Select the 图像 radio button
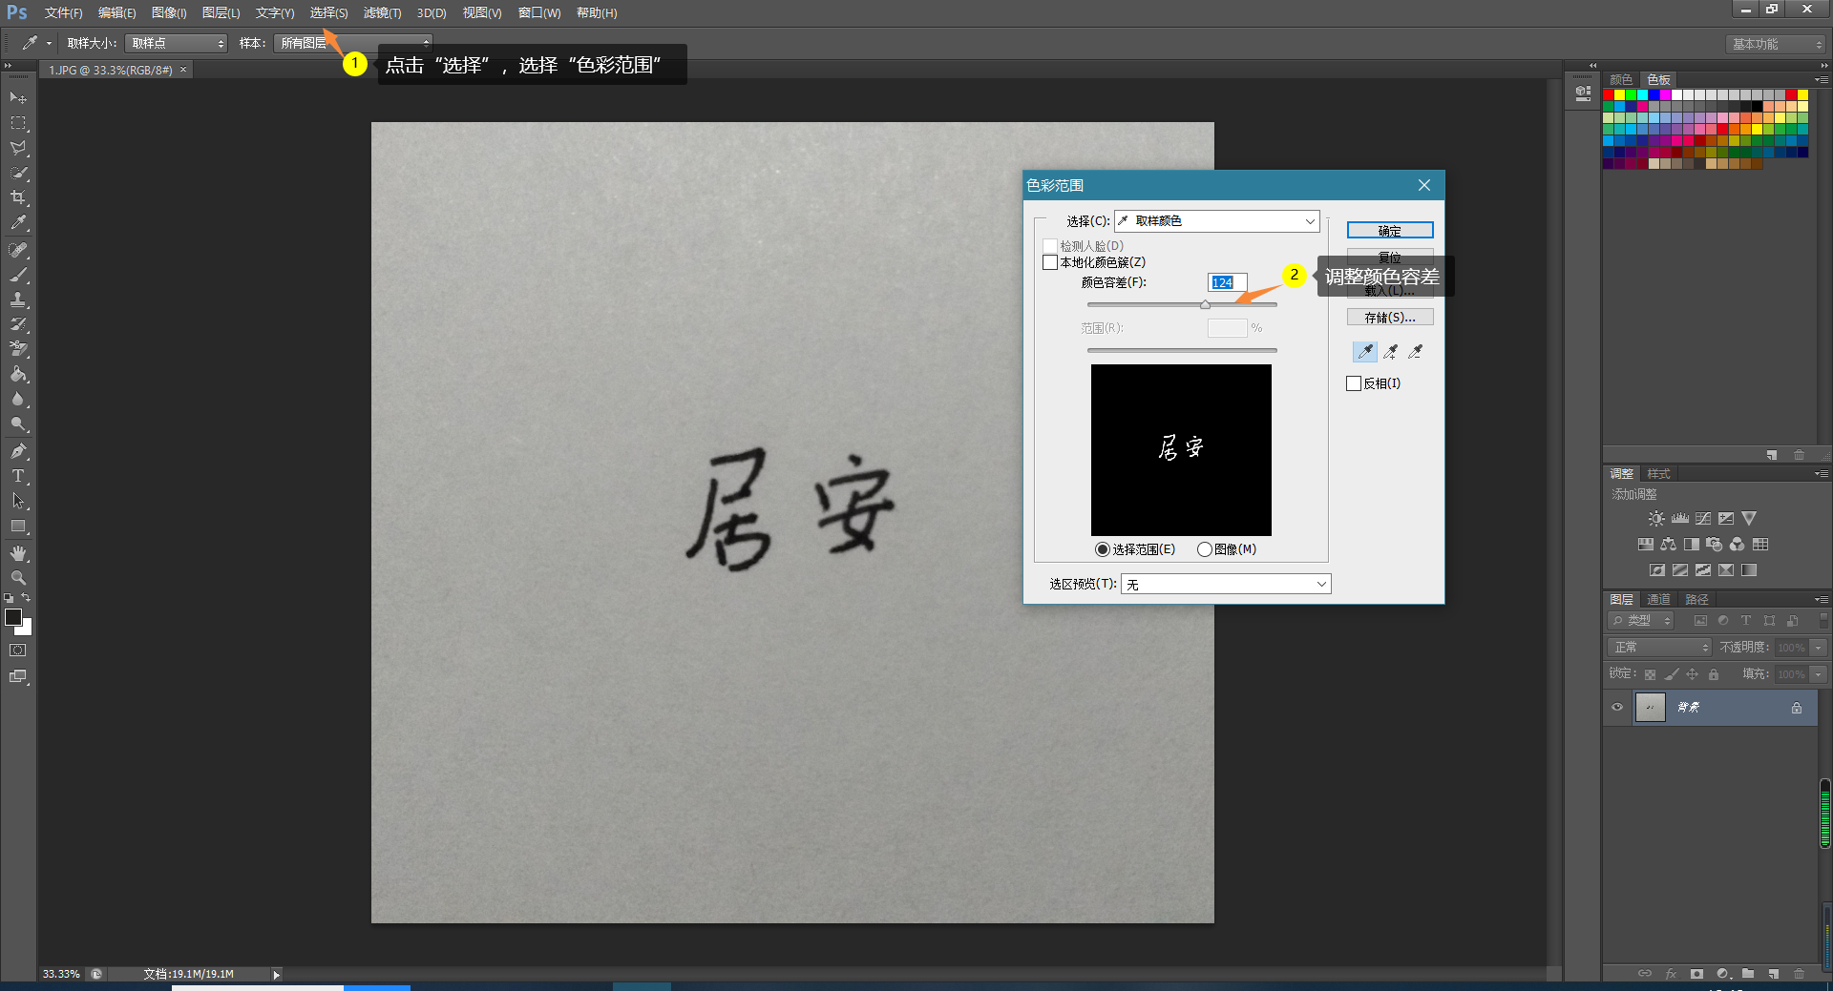 pos(1205,549)
